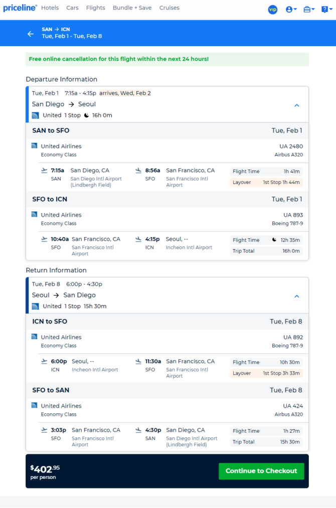Click the landing icon beside 4:15p ICN
Viewport: 336px width, 508px height.
[x=138, y=239]
